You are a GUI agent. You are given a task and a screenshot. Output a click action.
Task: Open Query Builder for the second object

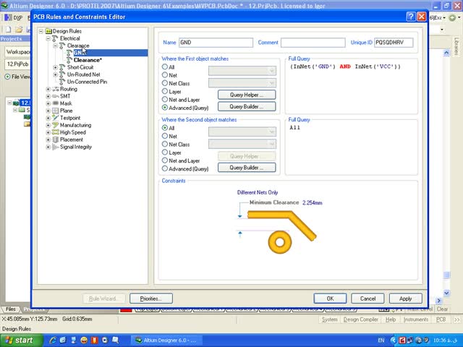pyautogui.click(x=247, y=167)
